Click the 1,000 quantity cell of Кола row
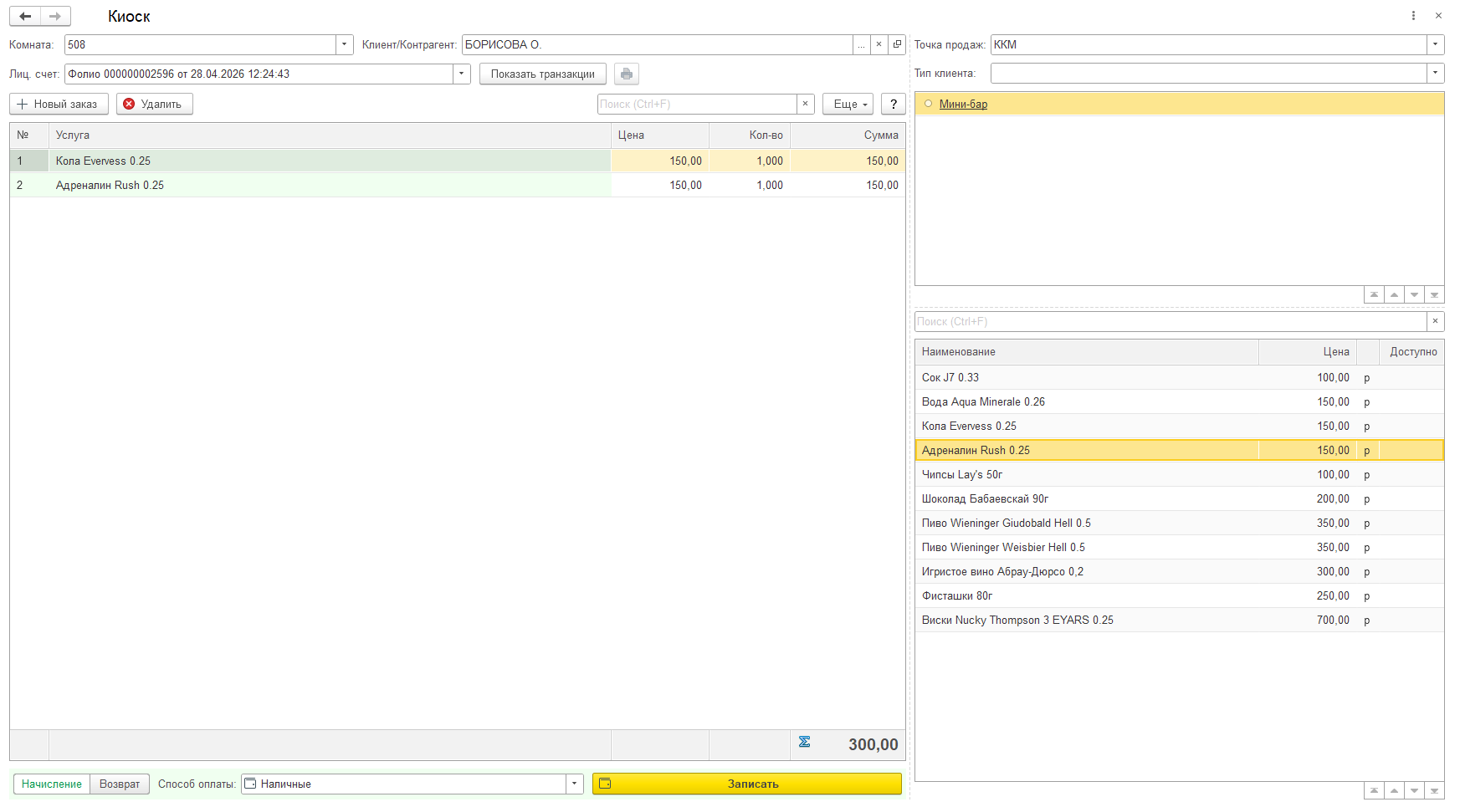 tap(750, 161)
